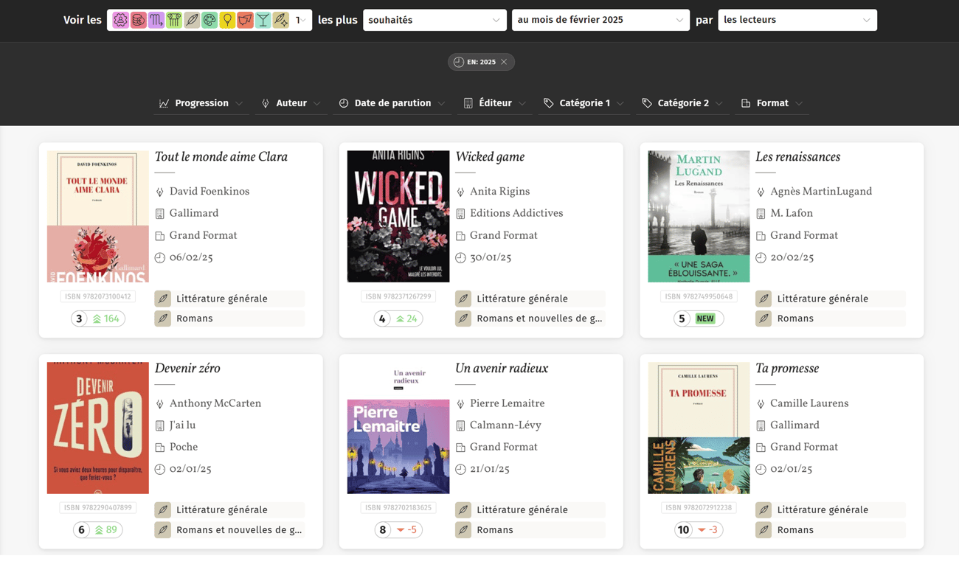The image size is (959, 581).
Task: Open the title 'Les renaissances'
Action: click(x=797, y=157)
